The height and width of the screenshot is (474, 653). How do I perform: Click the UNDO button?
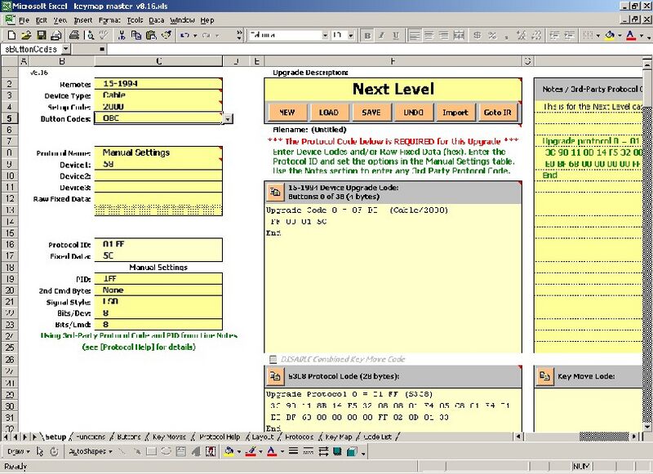click(413, 113)
